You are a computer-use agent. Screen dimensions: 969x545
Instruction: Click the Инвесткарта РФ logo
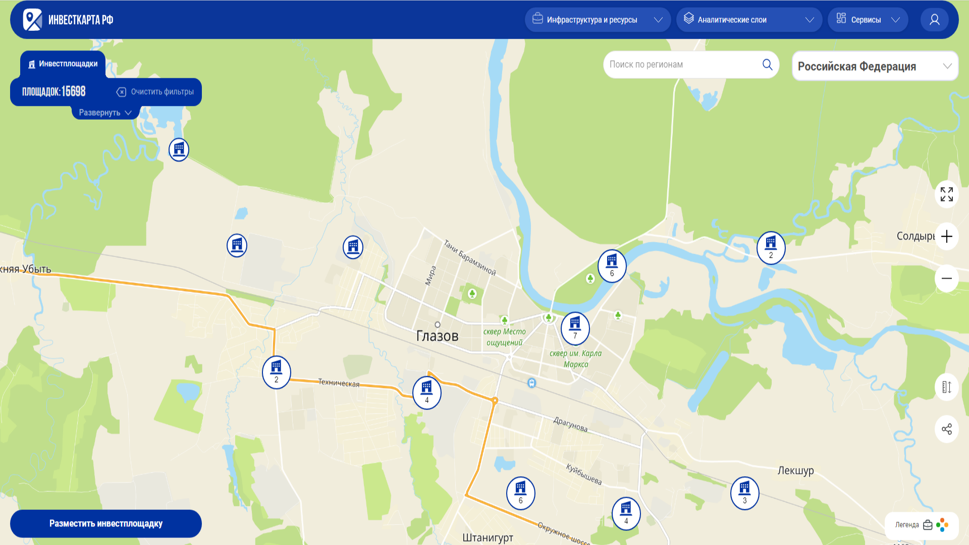pyautogui.click(x=68, y=20)
